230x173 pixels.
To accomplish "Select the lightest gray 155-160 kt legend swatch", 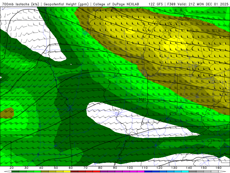I will coord(215,172).
